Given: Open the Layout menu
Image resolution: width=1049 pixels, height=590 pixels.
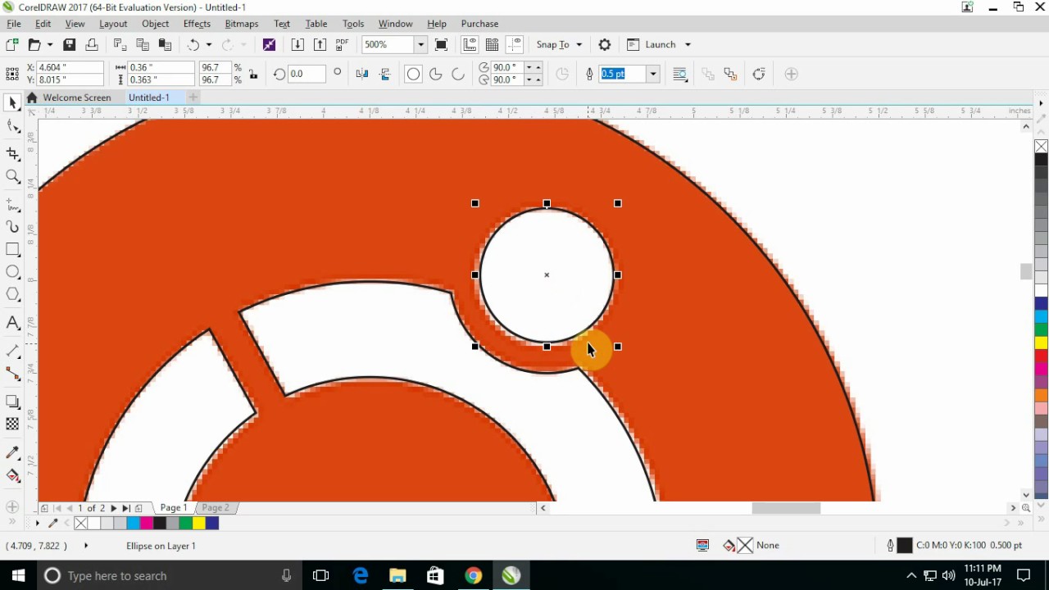Looking at the screenshot, I should pyautogui.click(x=113, y=24).
